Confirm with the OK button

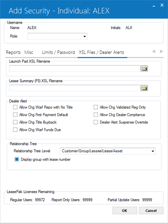point(124,210)
